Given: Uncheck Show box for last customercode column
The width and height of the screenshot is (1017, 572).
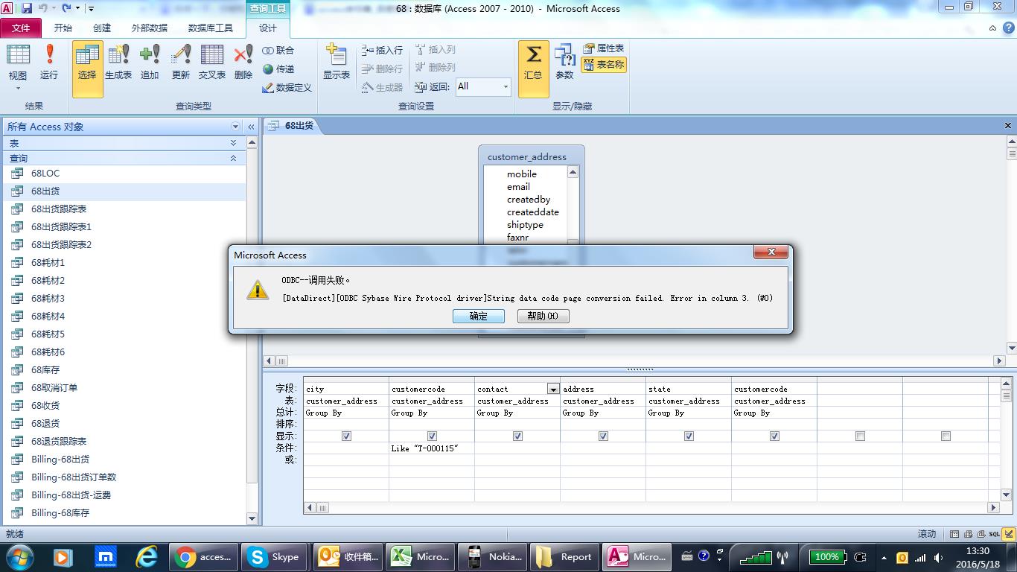Looking at the screenshot, I should pos(774,436).
